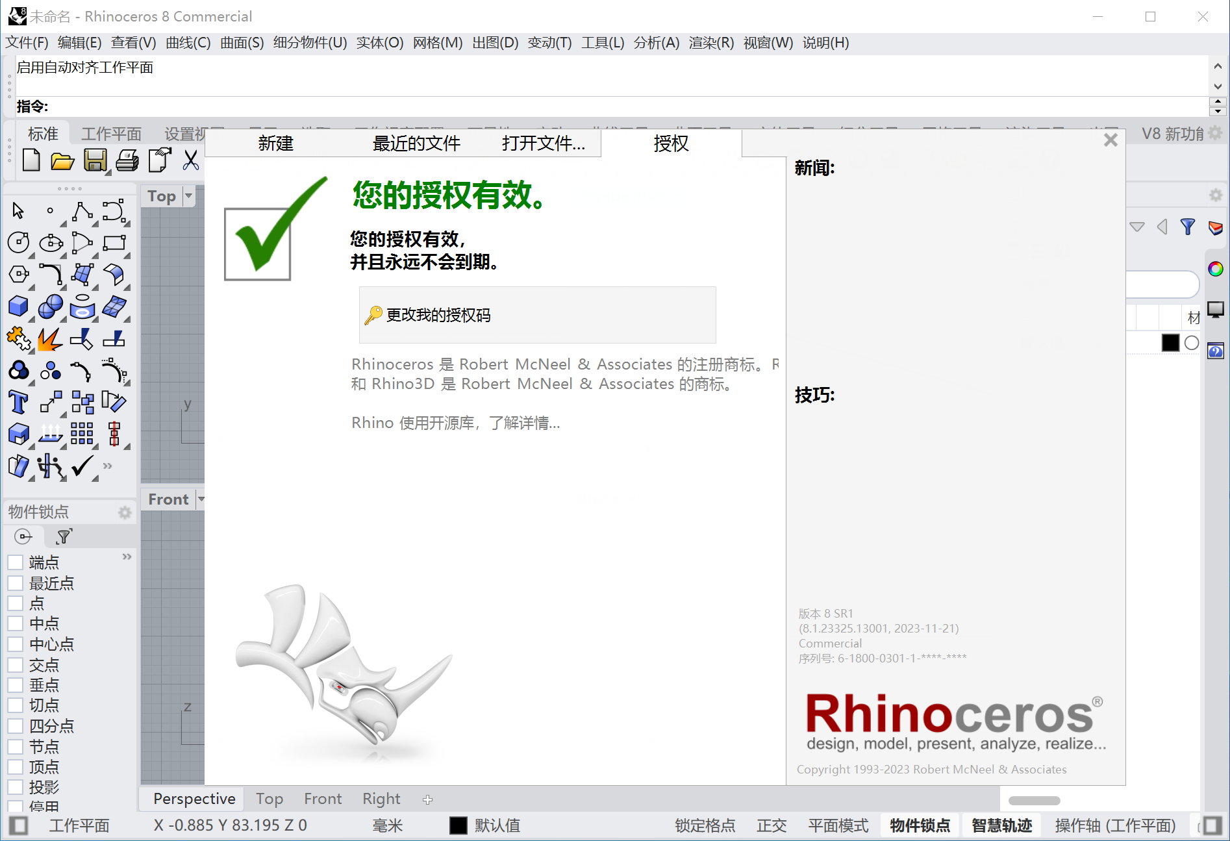Add a new viewport tab with plus icon
The image size is (1230, 841).
(427, 799)
